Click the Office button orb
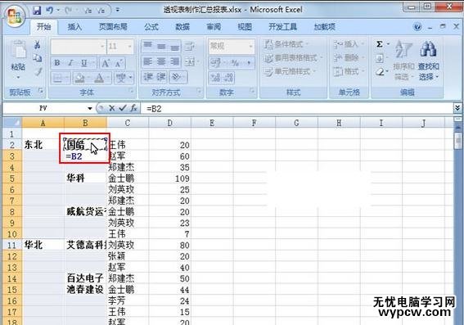The image size is (464, 325). [15, 16]
